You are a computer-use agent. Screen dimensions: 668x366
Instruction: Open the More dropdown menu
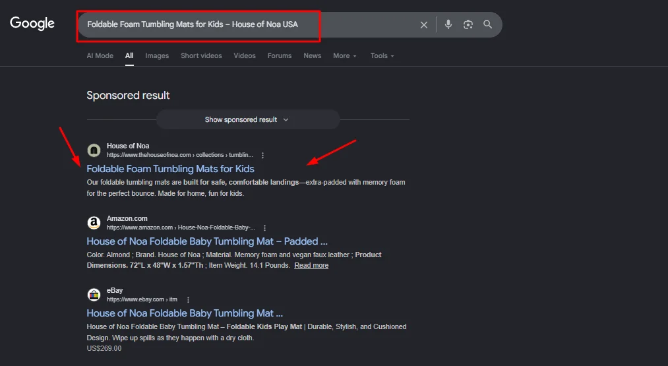point(345,56)
